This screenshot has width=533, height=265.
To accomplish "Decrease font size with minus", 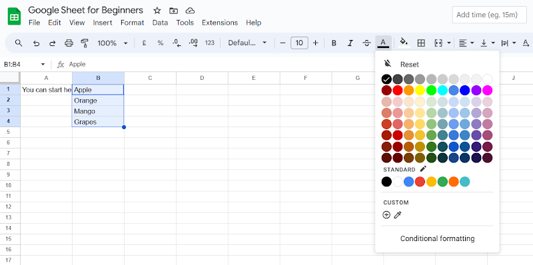I will coord(282,43).
